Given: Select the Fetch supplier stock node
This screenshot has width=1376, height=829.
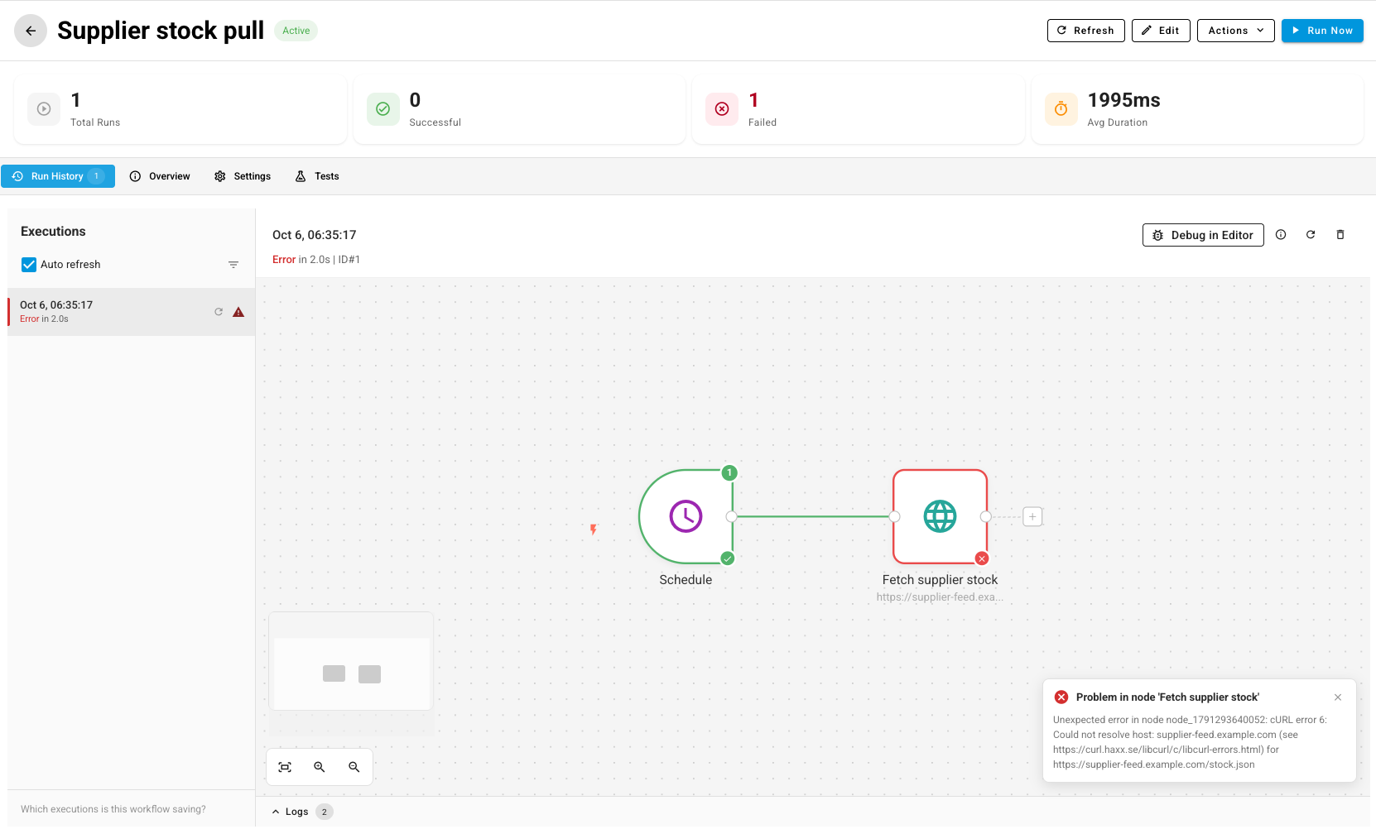Looking at the screenshot, I should pos(940,516).
